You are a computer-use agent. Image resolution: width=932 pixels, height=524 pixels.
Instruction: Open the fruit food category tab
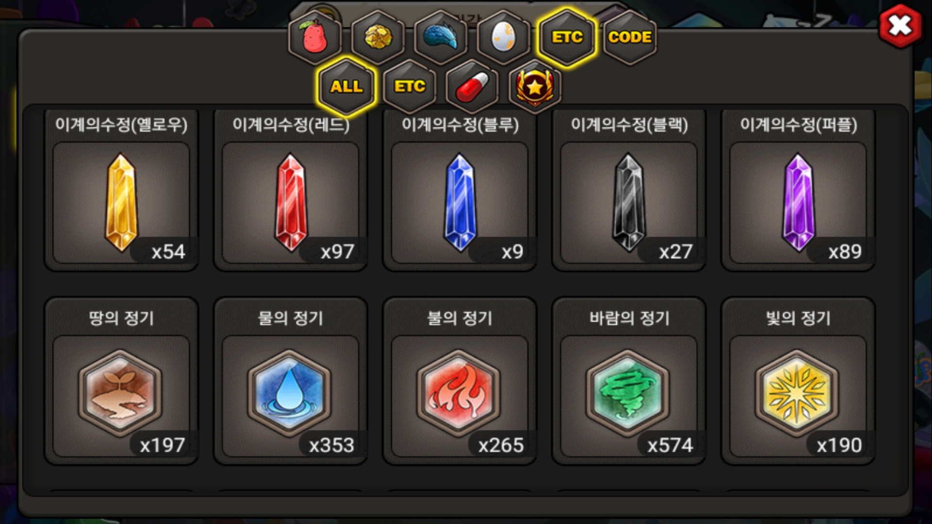(x=315, y=37)
